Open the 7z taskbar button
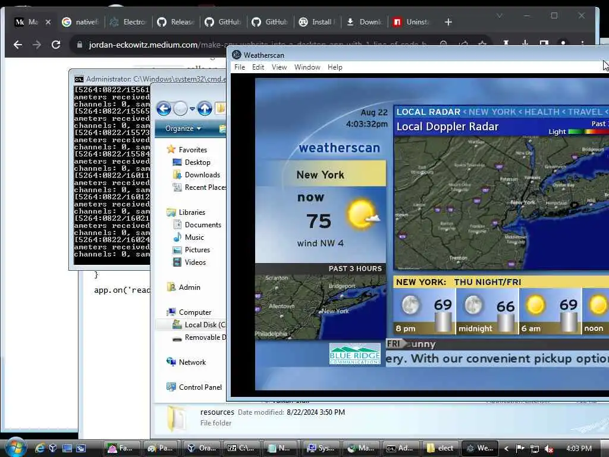Viewport: 609px width, 457px height. tap(241, 448)
